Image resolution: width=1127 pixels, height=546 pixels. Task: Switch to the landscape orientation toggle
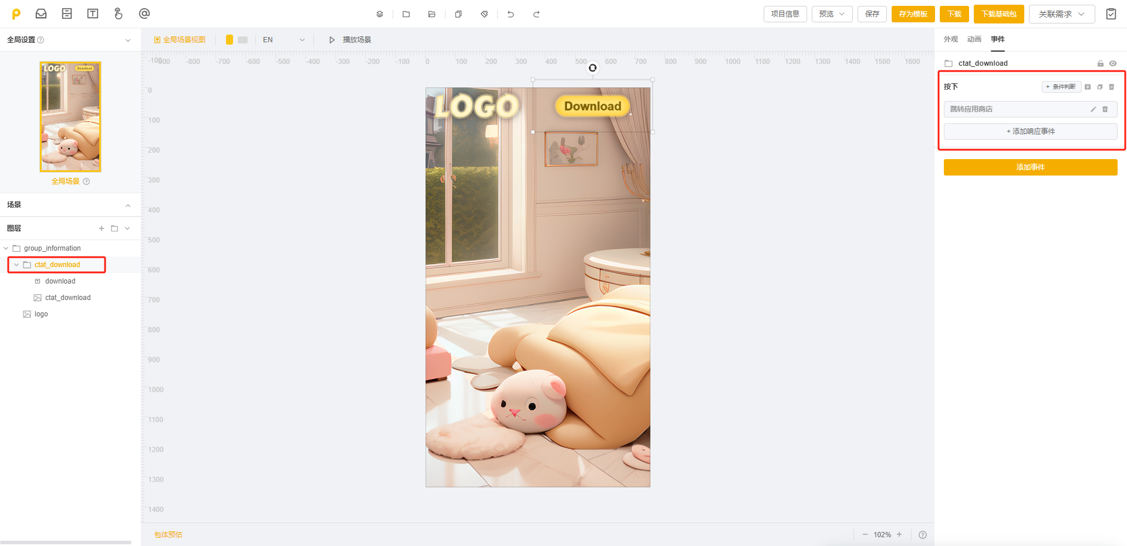point(242,40)
